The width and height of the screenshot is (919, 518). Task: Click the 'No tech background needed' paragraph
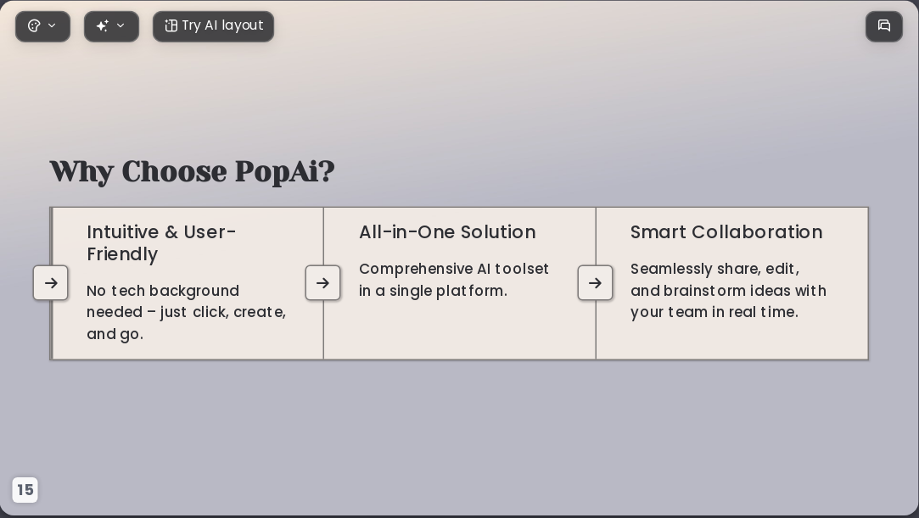coord(187,313)
